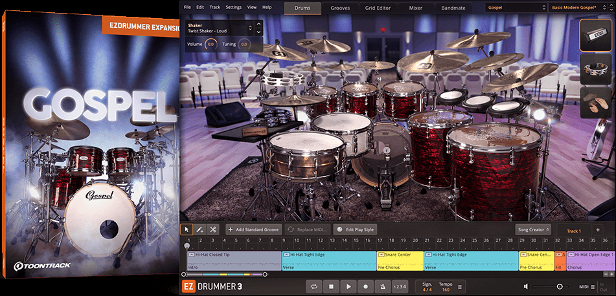
Task: Open the Help menu
Action: coord(267,8)
